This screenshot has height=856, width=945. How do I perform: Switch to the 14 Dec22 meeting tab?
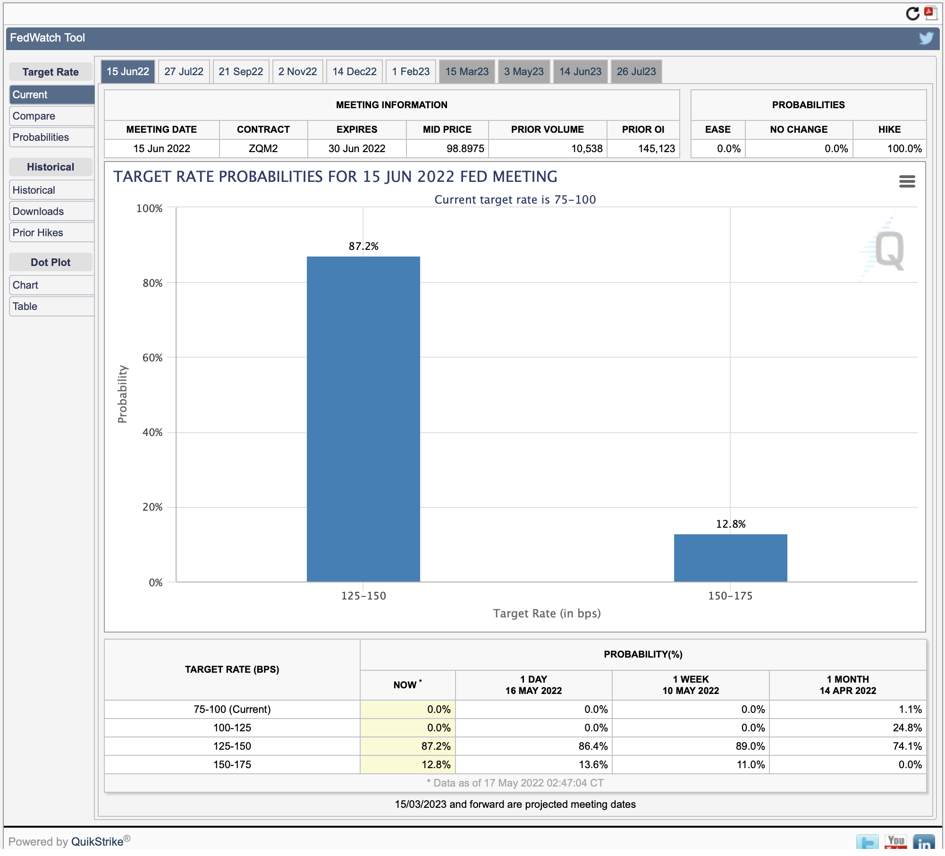[x=354, y=72]
